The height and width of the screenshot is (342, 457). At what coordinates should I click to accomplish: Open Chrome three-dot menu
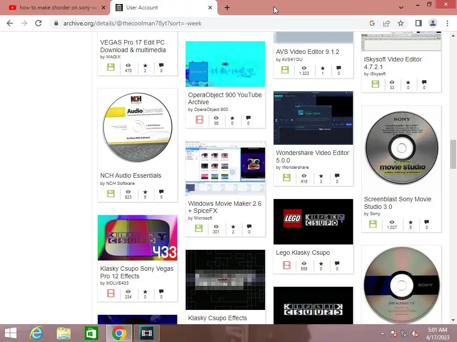(x=447, y=23)
